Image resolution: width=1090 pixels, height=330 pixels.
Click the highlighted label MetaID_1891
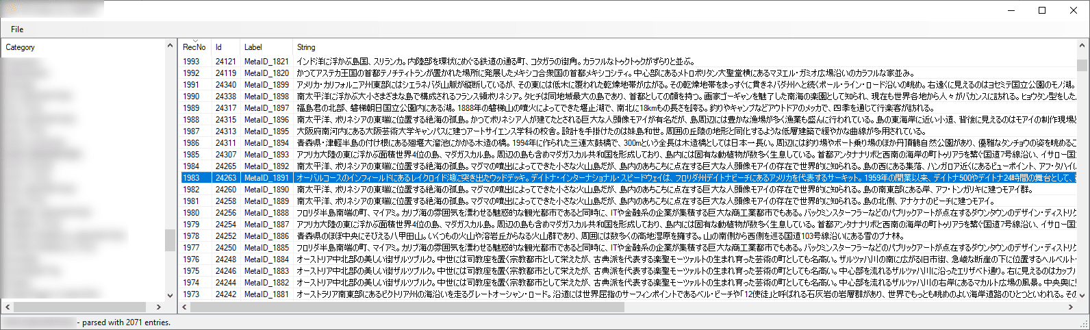[266, 177]
